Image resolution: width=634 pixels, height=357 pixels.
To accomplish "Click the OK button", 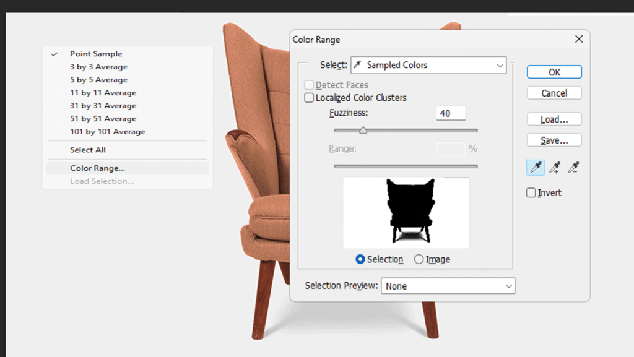I will [554, 72].
